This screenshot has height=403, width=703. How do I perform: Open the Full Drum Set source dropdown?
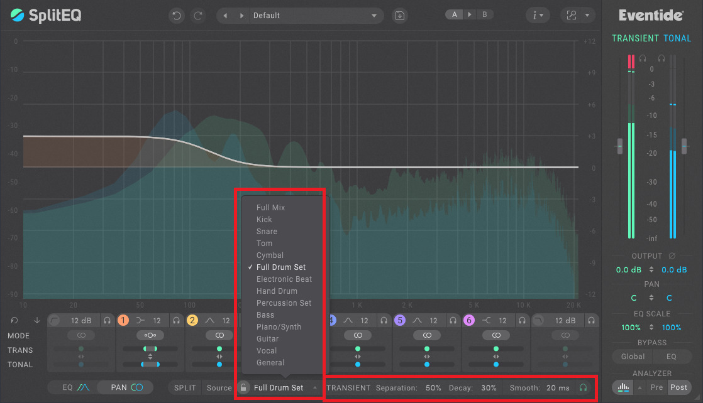click(285, 388)
